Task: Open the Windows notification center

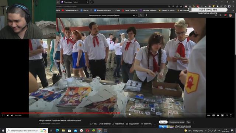Action: click(x=232, y=130)
